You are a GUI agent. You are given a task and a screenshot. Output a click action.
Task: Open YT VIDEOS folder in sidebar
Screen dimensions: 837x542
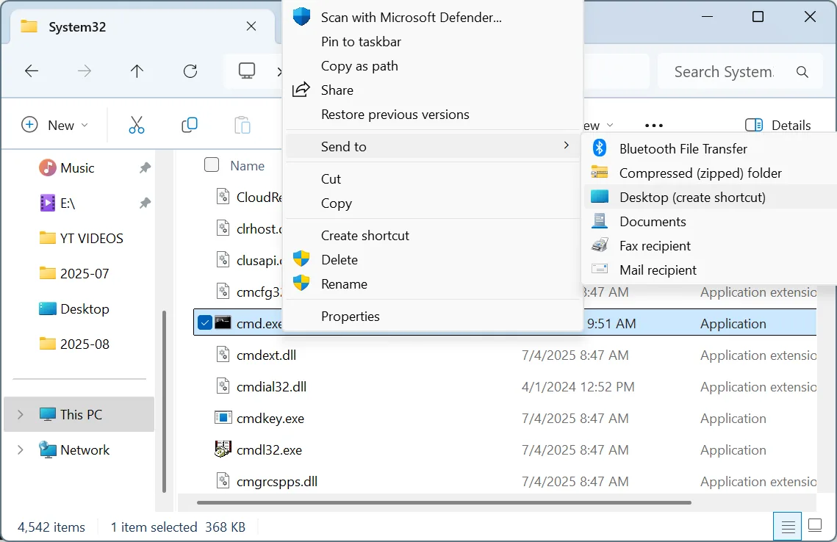(x=82, y=239)
